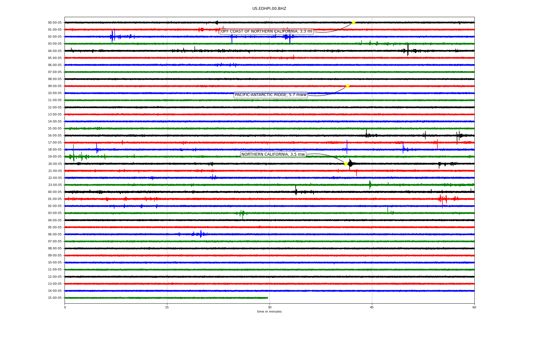Click the Northern California 3.5 star marker
This screenshot has width=539, height=337.
(346, 164)
